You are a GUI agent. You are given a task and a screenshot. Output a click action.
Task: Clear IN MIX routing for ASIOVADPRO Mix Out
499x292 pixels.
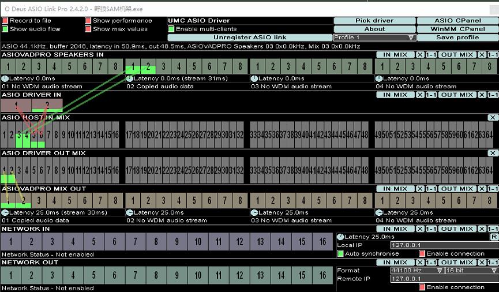pos(420,189)
